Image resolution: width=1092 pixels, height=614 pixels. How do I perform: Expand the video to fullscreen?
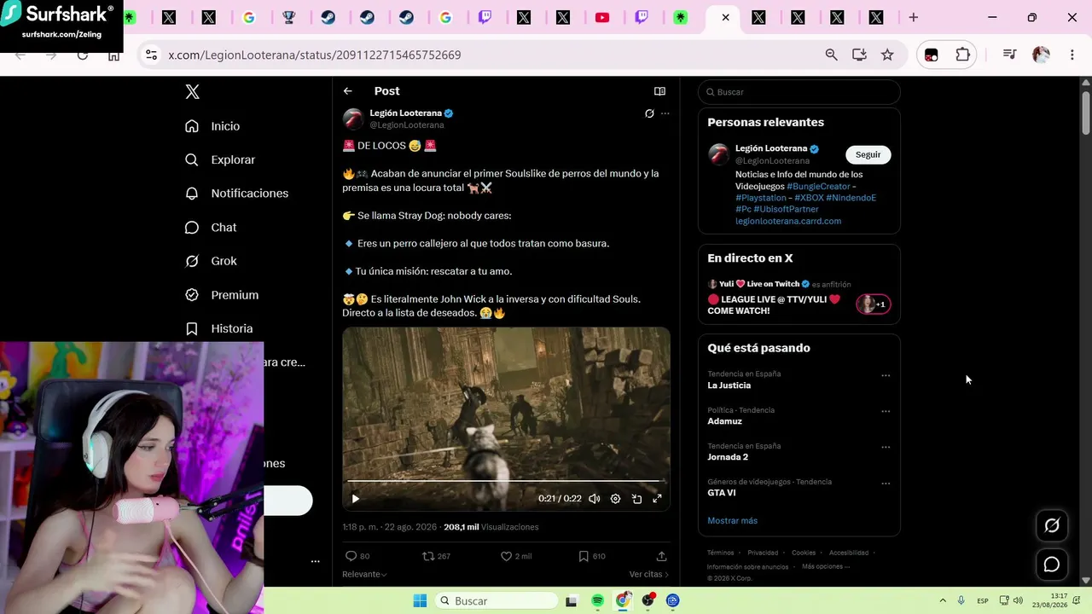pyautogui.click(x=657, y=499)
